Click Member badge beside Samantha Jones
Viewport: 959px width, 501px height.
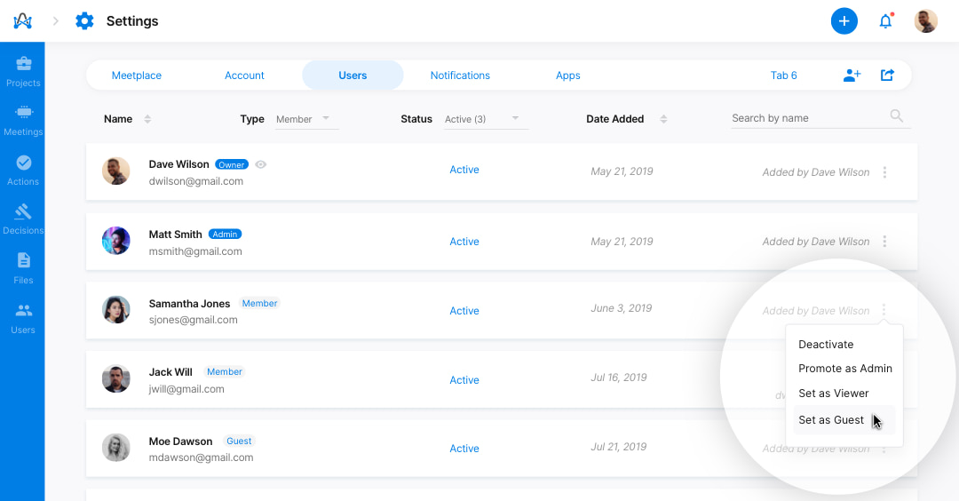pyautogui.click(x=259, y=304)
